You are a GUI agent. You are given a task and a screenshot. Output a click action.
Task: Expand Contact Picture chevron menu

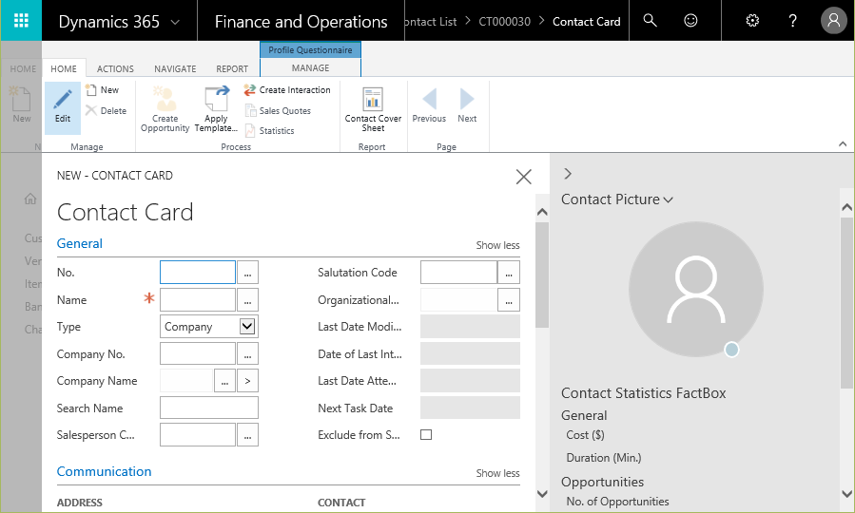pos(668,199)
